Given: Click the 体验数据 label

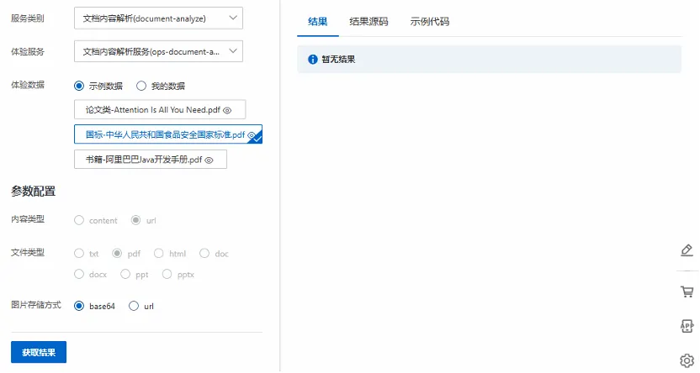Looking at the screenshot, I should tap(28, 85).
